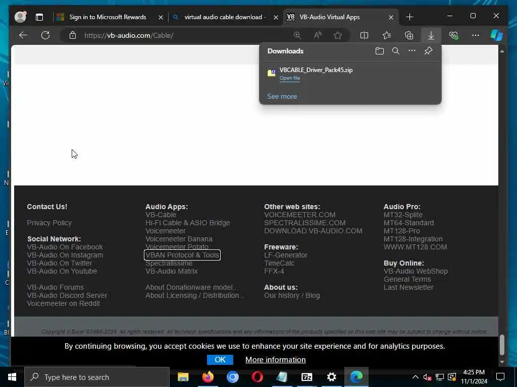Open VB-Audio WebShop link

(416, 271)
